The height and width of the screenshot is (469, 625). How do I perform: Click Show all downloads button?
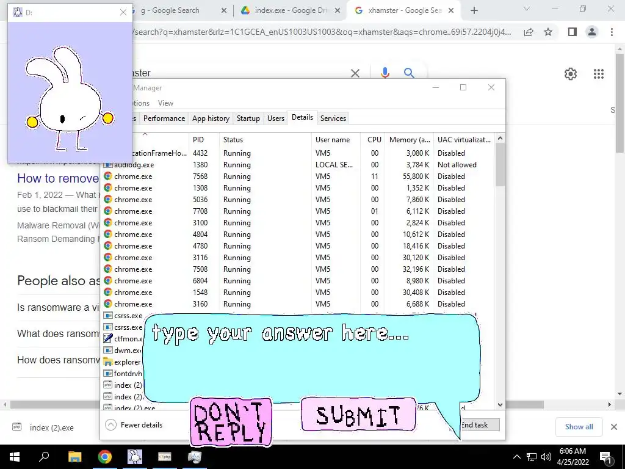point(579,427)
